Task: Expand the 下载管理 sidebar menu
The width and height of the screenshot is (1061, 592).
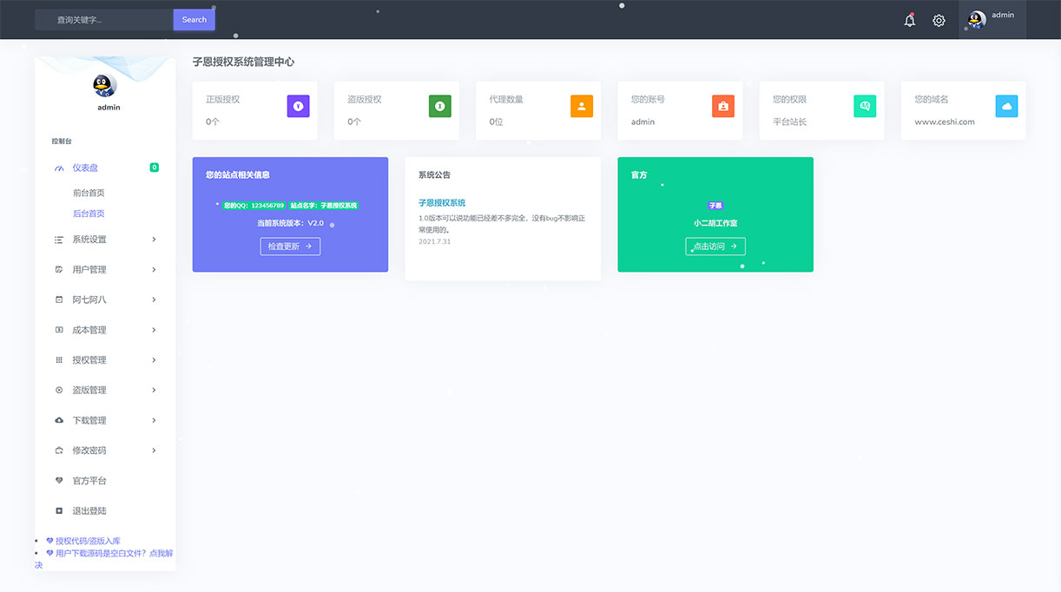Action: point(105,420)
